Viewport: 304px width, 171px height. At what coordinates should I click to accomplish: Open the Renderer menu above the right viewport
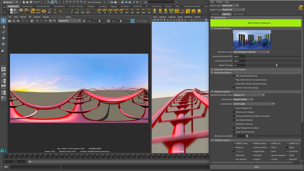tap(189, 17)
